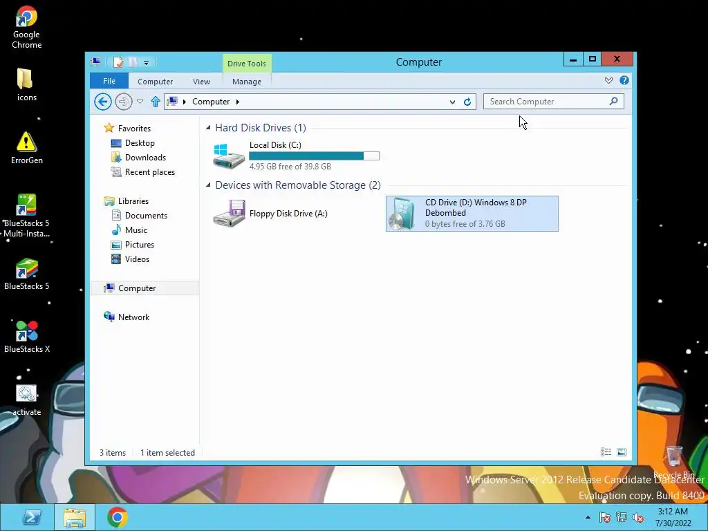Screen dimensions: 708x531
Task: Click '4.95 GB free of 39.8 GB' text
Action: (x=290, y=167)
